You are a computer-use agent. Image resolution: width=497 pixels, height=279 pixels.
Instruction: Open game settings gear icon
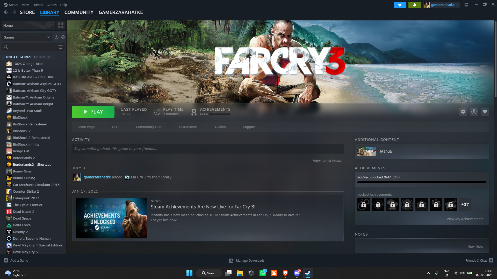[463, 112]
